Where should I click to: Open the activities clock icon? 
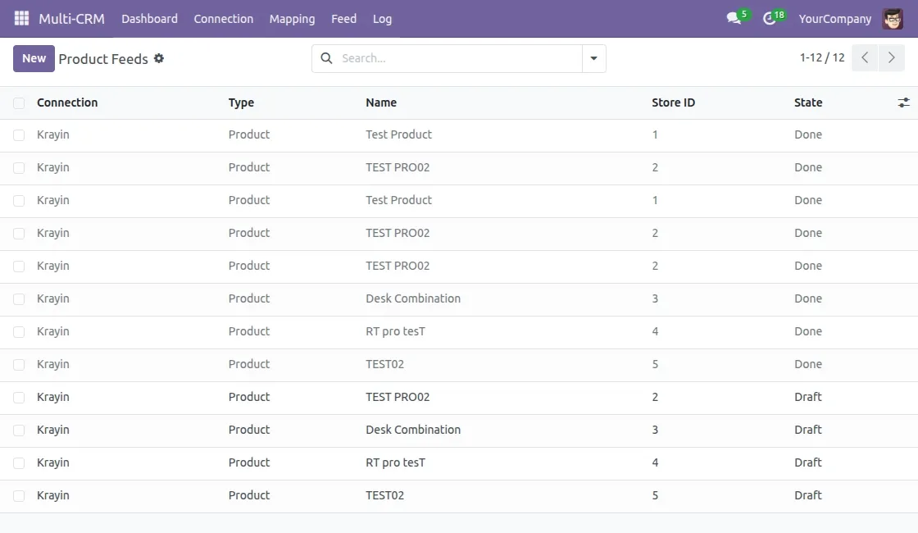pos(768,16)
